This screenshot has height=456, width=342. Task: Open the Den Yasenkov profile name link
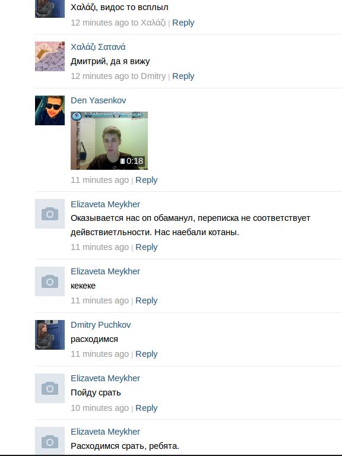(x=99, y=100)
